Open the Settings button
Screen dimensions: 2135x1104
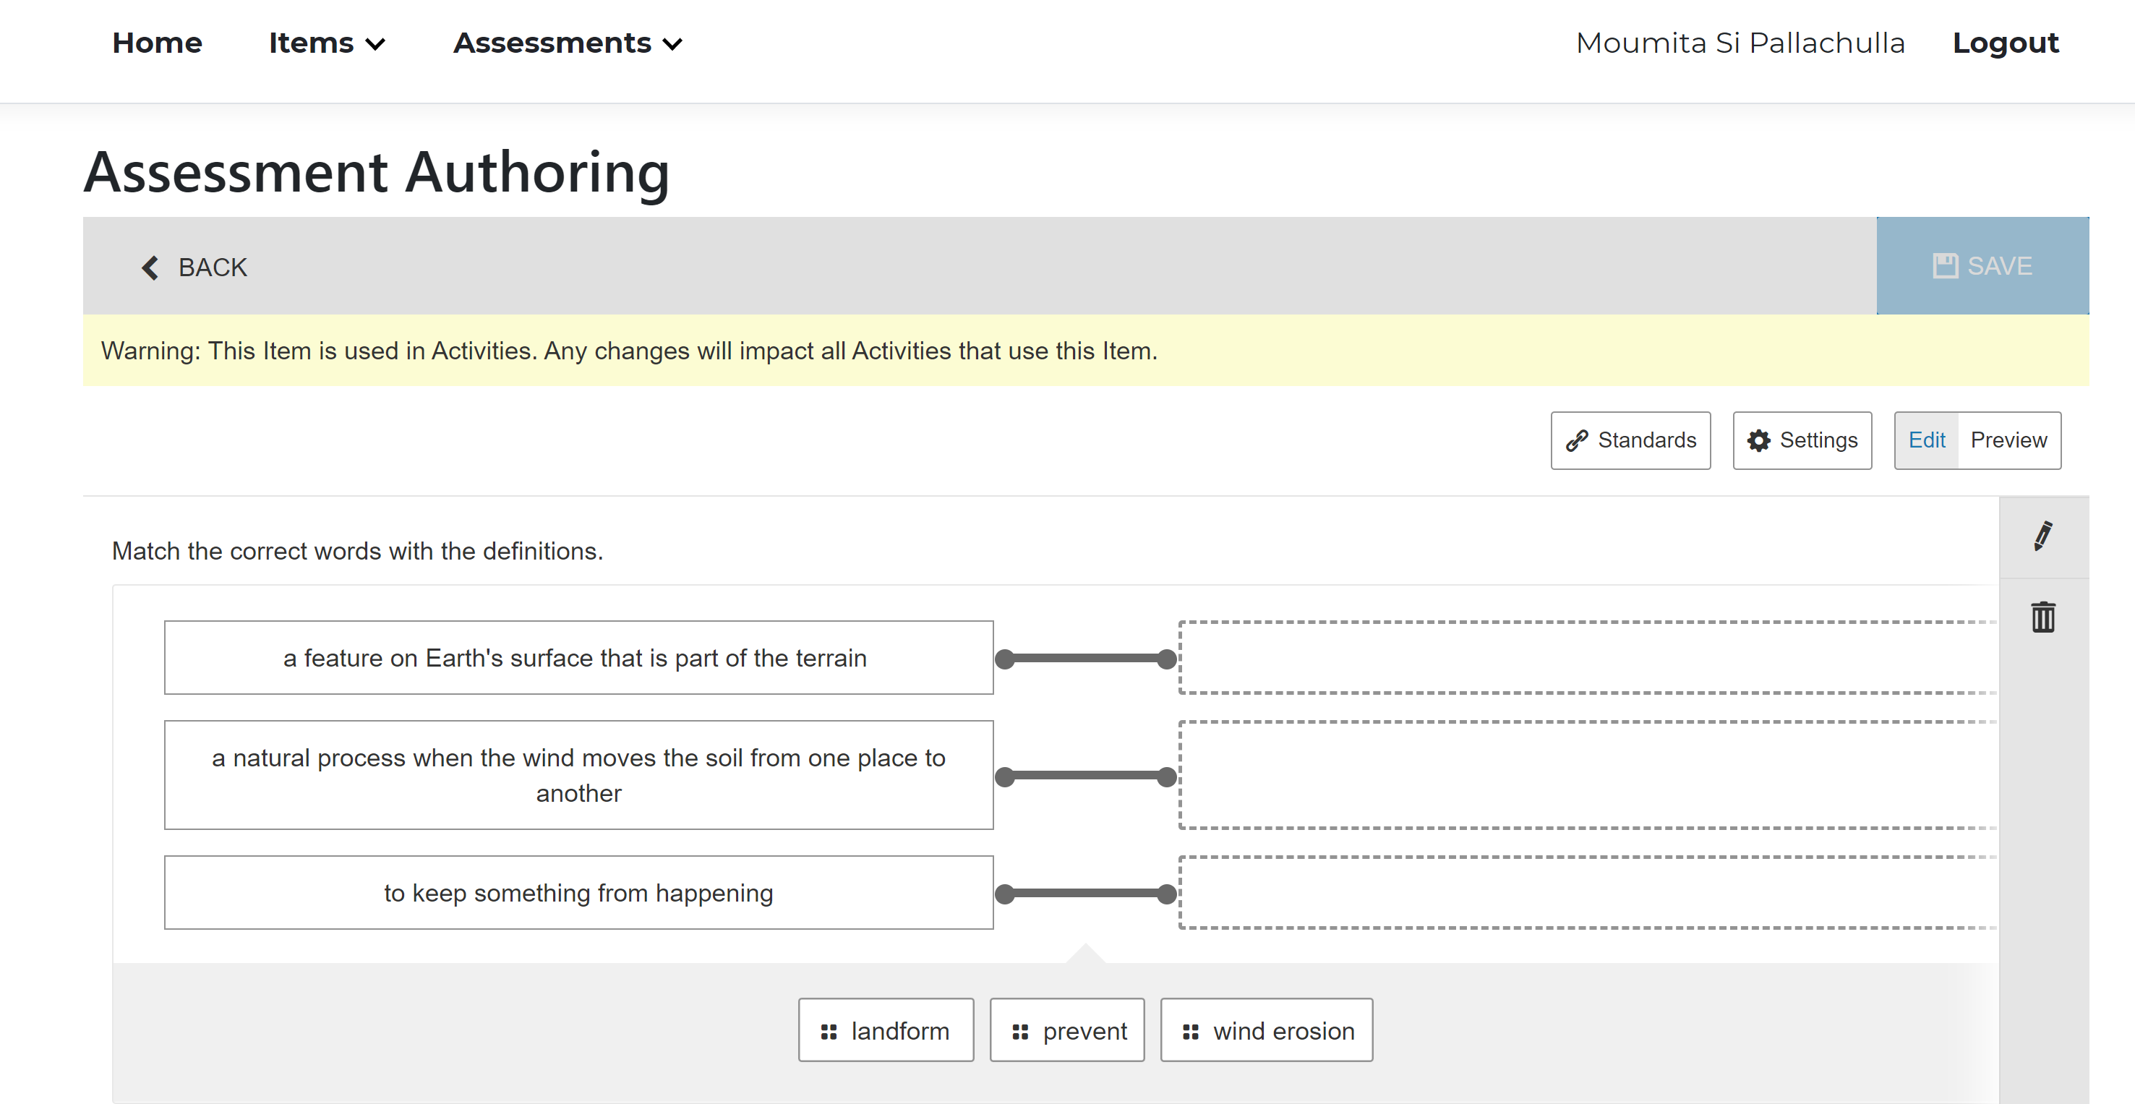click(1802, 440)
